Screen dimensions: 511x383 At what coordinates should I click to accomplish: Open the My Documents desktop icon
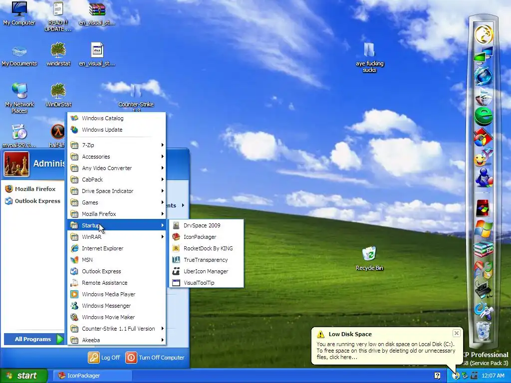pyautogui.click(x=19, y=56)
